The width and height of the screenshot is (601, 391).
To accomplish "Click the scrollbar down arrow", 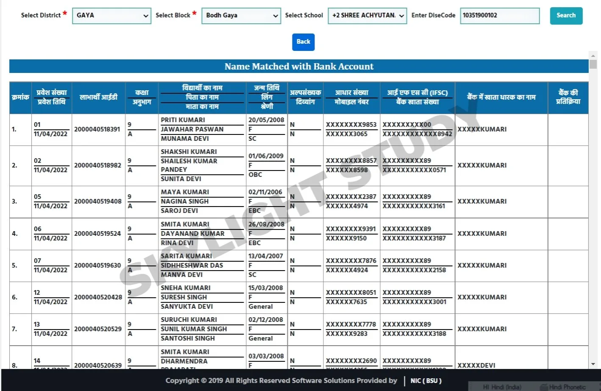I will (x=593, y=364).
